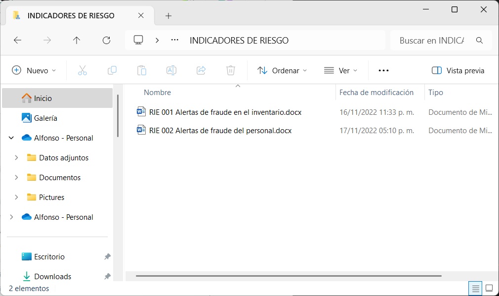499x296 pixels.
Task: Click the Share icon in toolbar
Action: point(201,70)
